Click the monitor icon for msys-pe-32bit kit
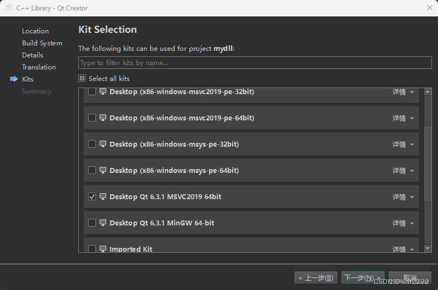Image resolution: width=438 pixels, height=290 pixels. (103, 144)
